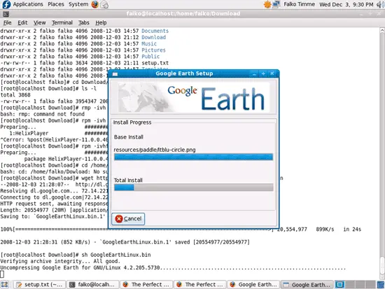385x289 pixels.
Task: Open the volume speaker icon
Action: point(380,4)
